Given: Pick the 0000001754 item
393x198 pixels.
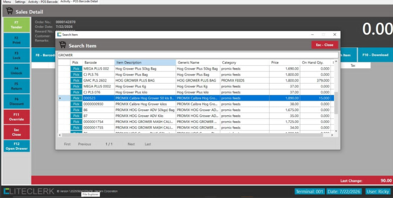Looking at the screenshot, I should click(76, 122).
